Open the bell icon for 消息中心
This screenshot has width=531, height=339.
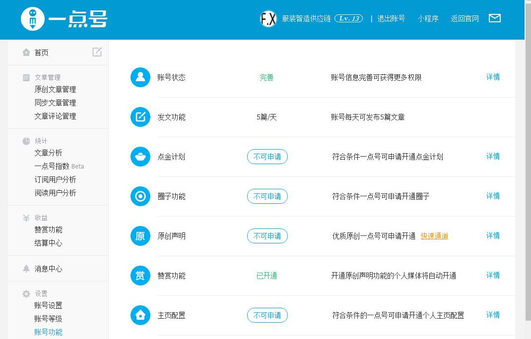coord(26,269)
